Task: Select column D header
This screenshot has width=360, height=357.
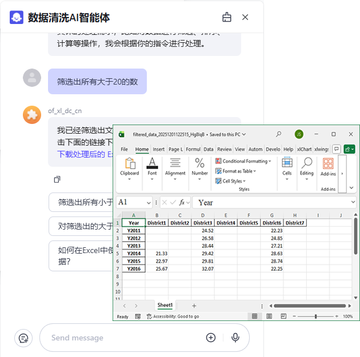Action: [203, 215]
